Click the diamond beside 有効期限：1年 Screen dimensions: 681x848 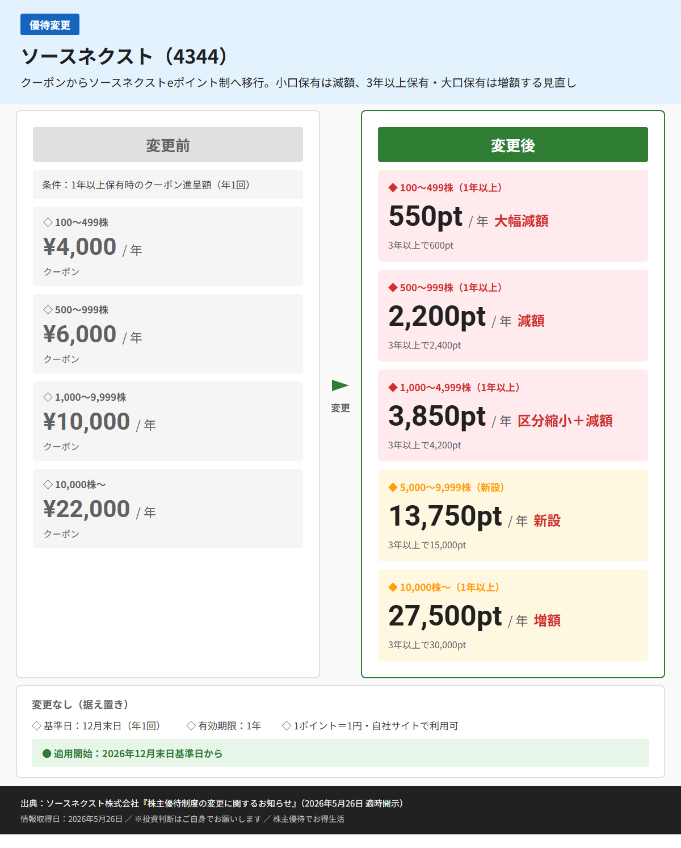(x=191, y=726)
